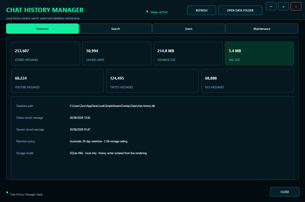Screen dimensions: 305x202
Task: Click the SQLite WAL storage model text
Action: [x=108, y=153]
